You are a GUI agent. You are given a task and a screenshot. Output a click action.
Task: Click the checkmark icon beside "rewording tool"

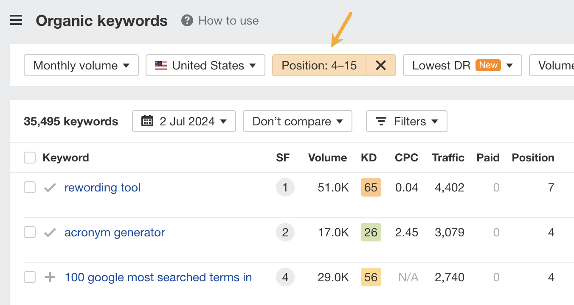pos(50,187)
